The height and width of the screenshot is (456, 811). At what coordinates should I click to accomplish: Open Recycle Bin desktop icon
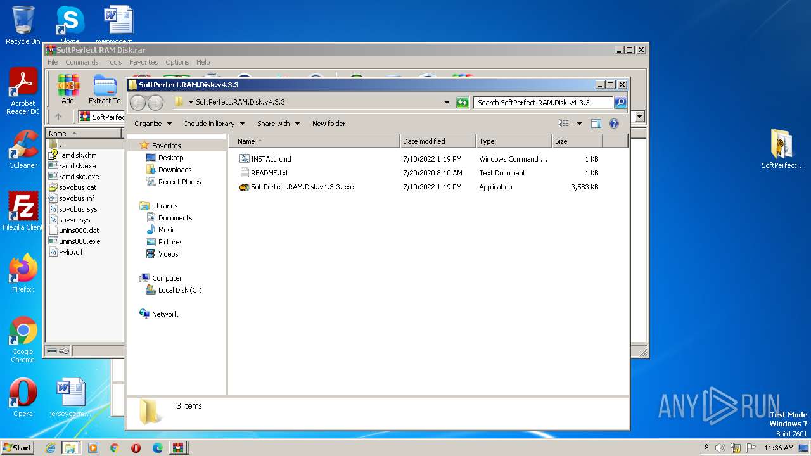(23, 25)
